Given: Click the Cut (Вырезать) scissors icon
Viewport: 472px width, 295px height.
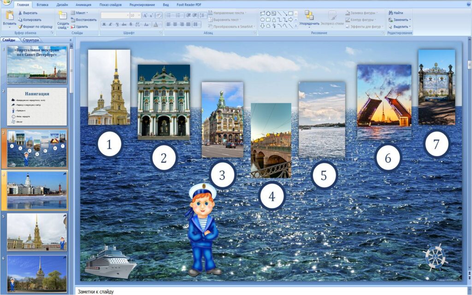Looking at the screenshot, I should click(20, 13).
